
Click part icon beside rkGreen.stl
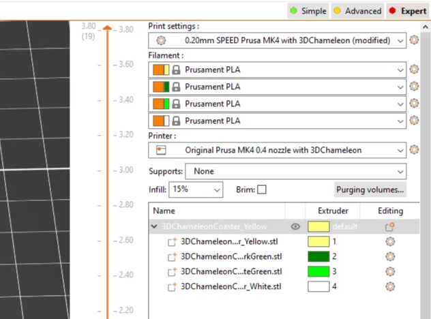[x=173, y=257]
